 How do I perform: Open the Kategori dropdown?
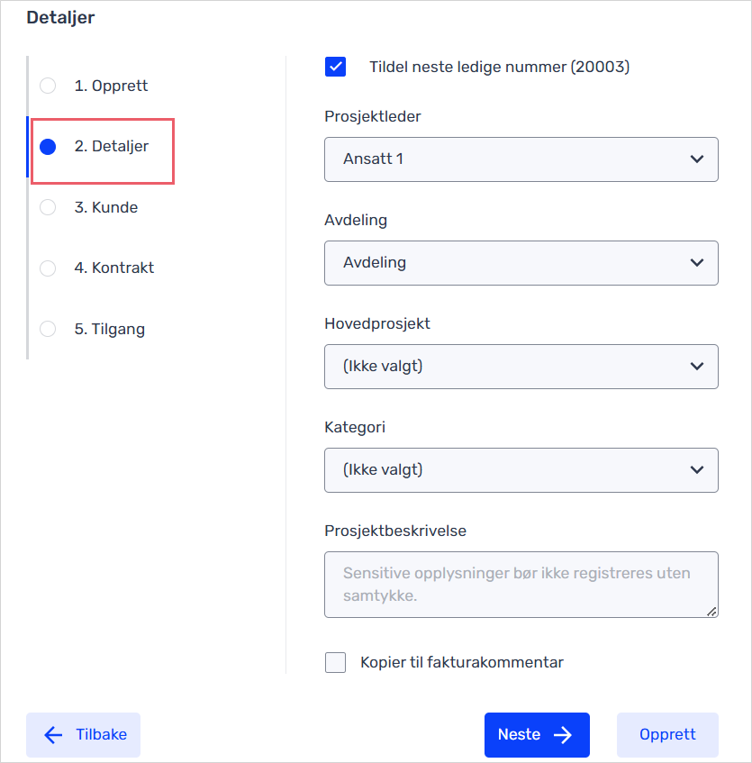tap(521, 470)
